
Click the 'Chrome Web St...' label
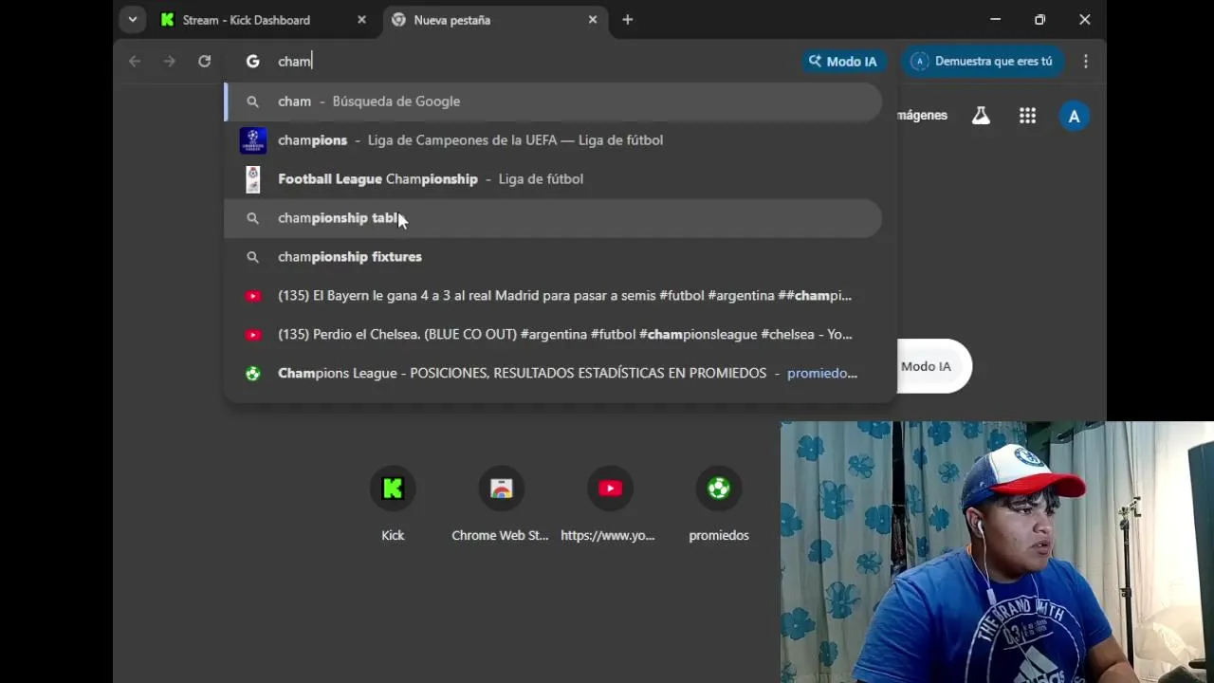click(x=500, y=535)
